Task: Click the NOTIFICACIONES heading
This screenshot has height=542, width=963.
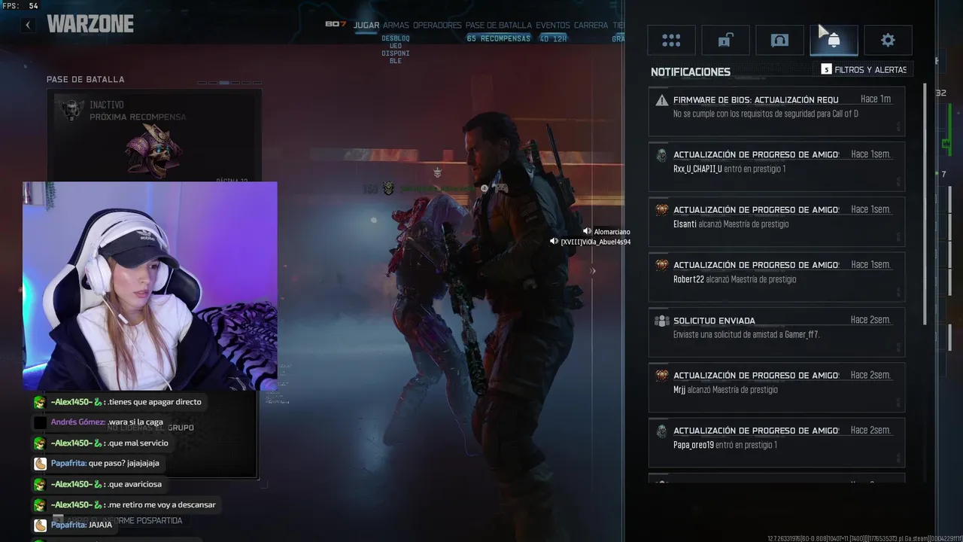Action: pos(691,72)
